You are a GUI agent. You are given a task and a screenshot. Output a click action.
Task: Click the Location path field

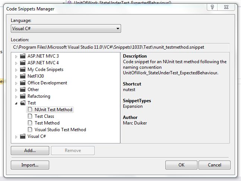(x=120, y=47)
